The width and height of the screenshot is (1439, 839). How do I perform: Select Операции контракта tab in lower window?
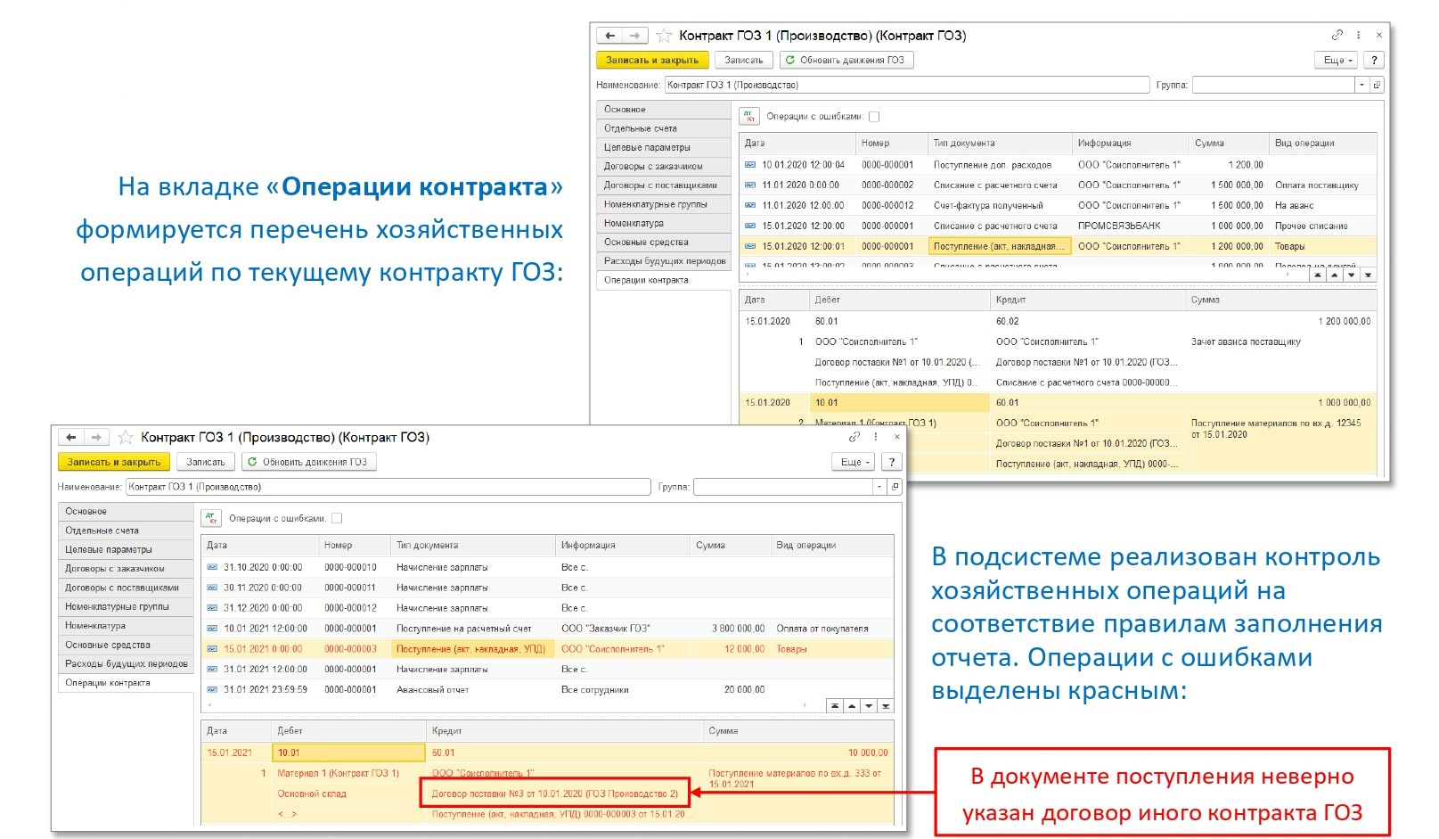[126, 683]
